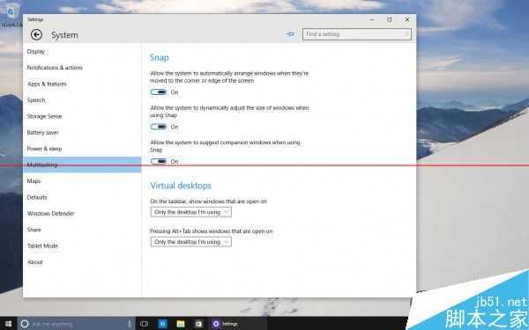Toggle automatic window arrangement snap switch
529x330 pixels.
click(159, 92)
